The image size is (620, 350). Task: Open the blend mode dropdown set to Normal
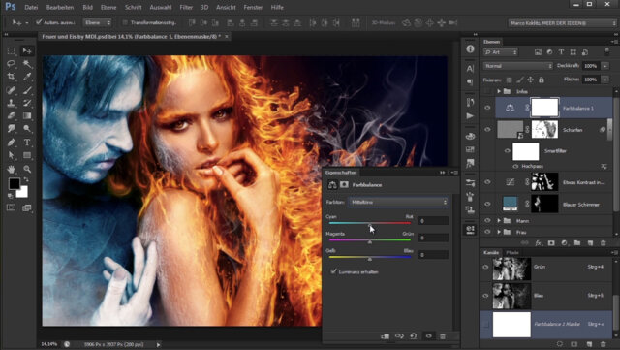click(517, 66)
